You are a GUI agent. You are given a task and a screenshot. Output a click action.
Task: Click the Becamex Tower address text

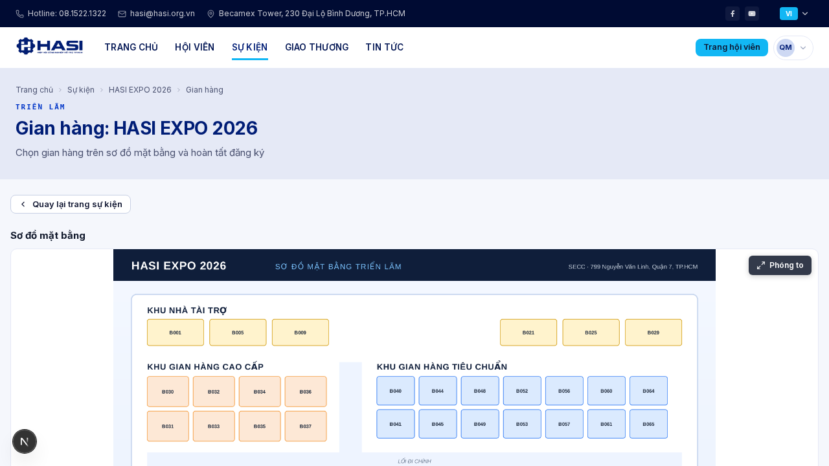312,14
